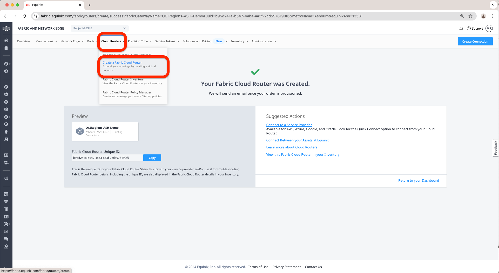The height and width of the screenshot is (273, 499).
Task: Follow Connect to a Service Provider link
Action: [x=289, y=125]
